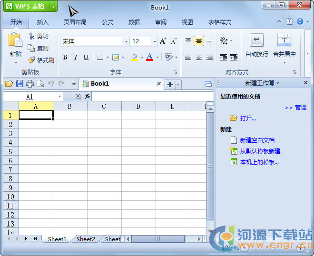Select the Sheet2 worksheet tab
This screenshot has width=314, height=256.
pos(86,239)
